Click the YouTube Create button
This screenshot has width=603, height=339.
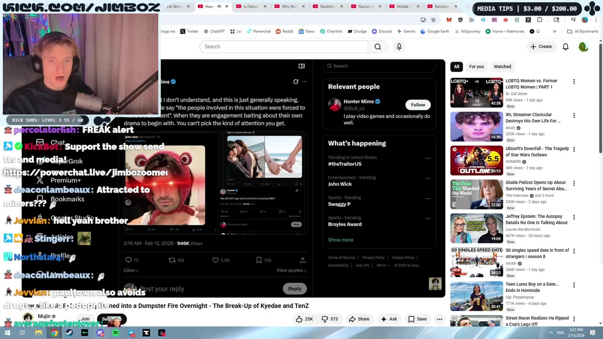(x=541, y=47)
